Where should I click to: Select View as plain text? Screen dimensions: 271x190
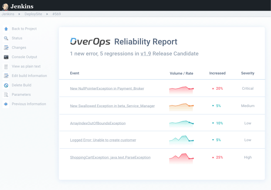click(x=26, y=66)
